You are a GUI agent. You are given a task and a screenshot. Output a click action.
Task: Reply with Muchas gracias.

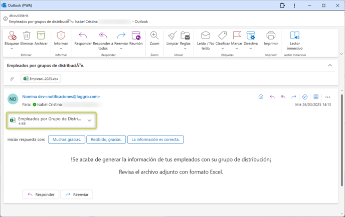point(67,139)
